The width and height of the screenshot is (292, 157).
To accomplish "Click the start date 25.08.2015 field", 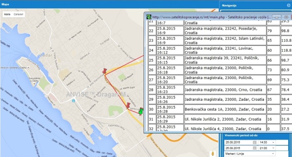I will 238,143.
